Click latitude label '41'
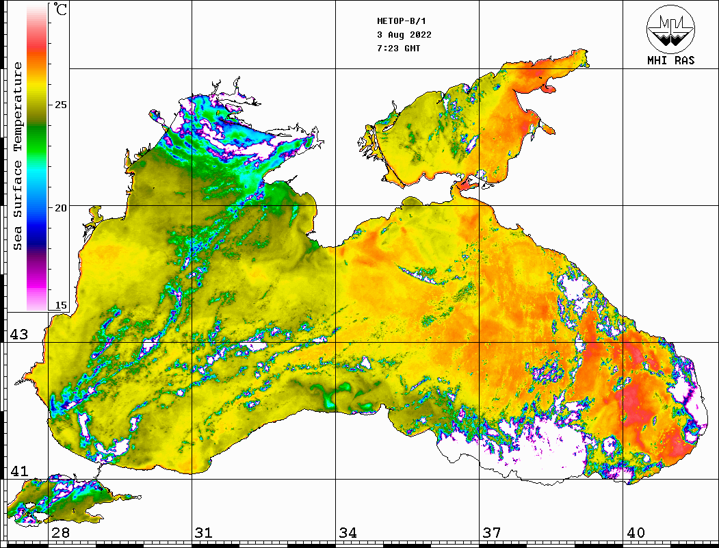Image resolution: width=719 pixels, height=548 pixels. 19,471
